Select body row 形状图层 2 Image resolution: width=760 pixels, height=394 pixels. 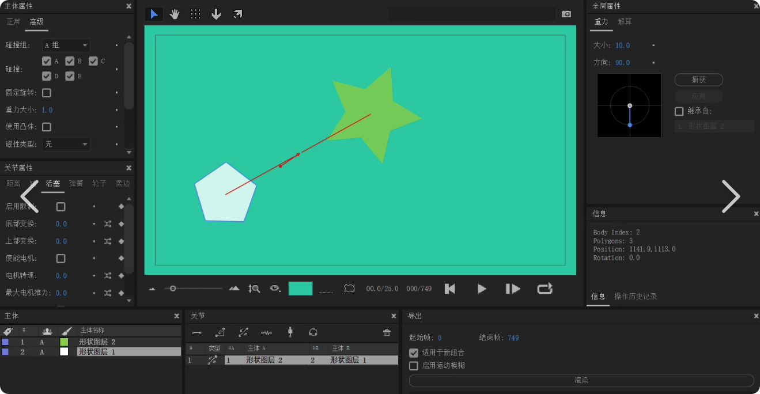(x=90, y=342)
